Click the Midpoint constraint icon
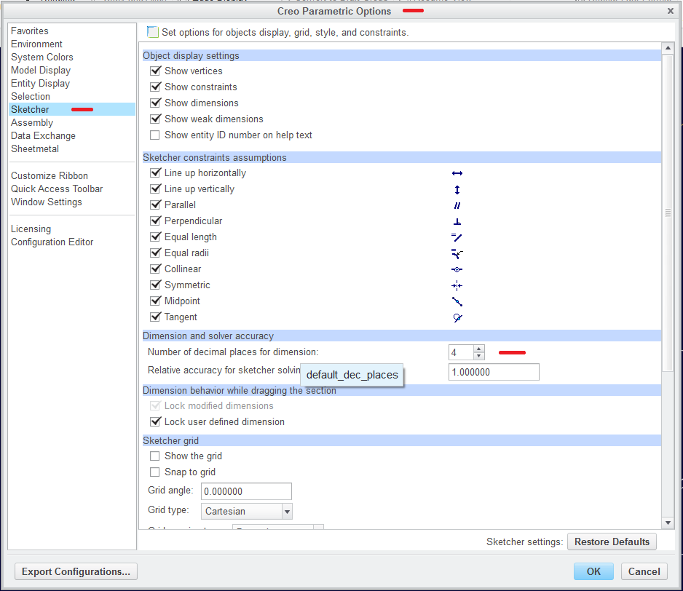This screenshot has height=591, width=683. point(457,301)
